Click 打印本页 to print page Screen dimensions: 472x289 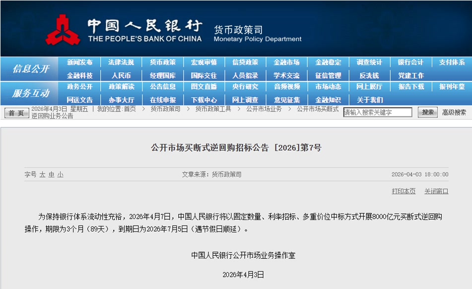coord(404,191)
